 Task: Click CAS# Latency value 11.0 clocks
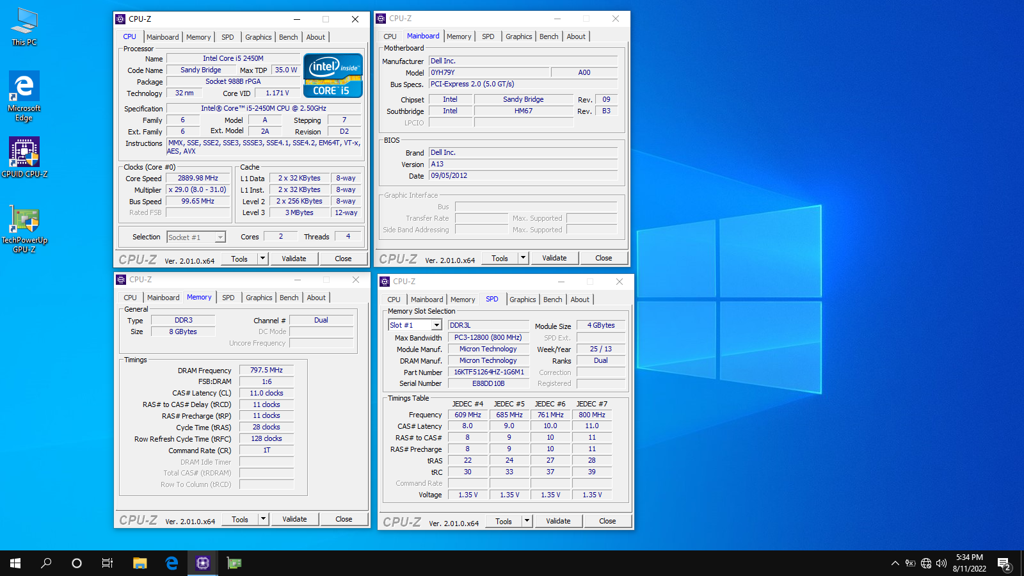[x=267, y=393]
